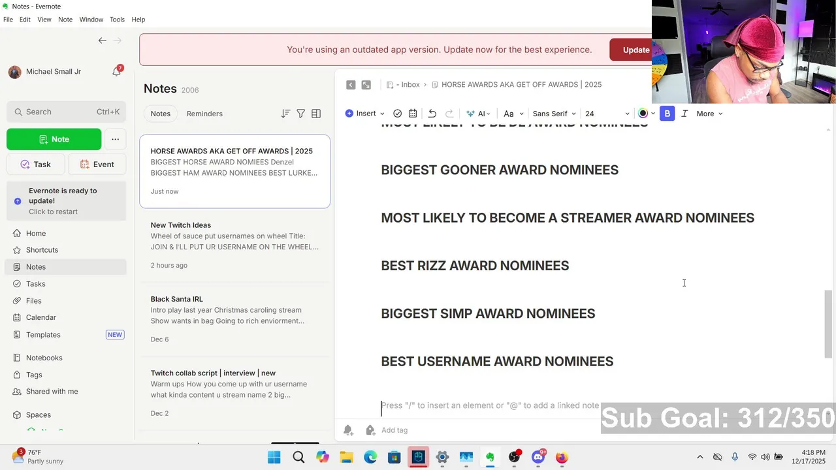Open the File menu
The height and width of the screenshot is (470, 836).
8,20
